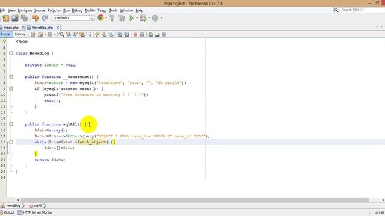Open the Debug Project dropdown arrow
The height and width of the screenshot is (216, 385).
pyautogui.click(x=149, y=18)
